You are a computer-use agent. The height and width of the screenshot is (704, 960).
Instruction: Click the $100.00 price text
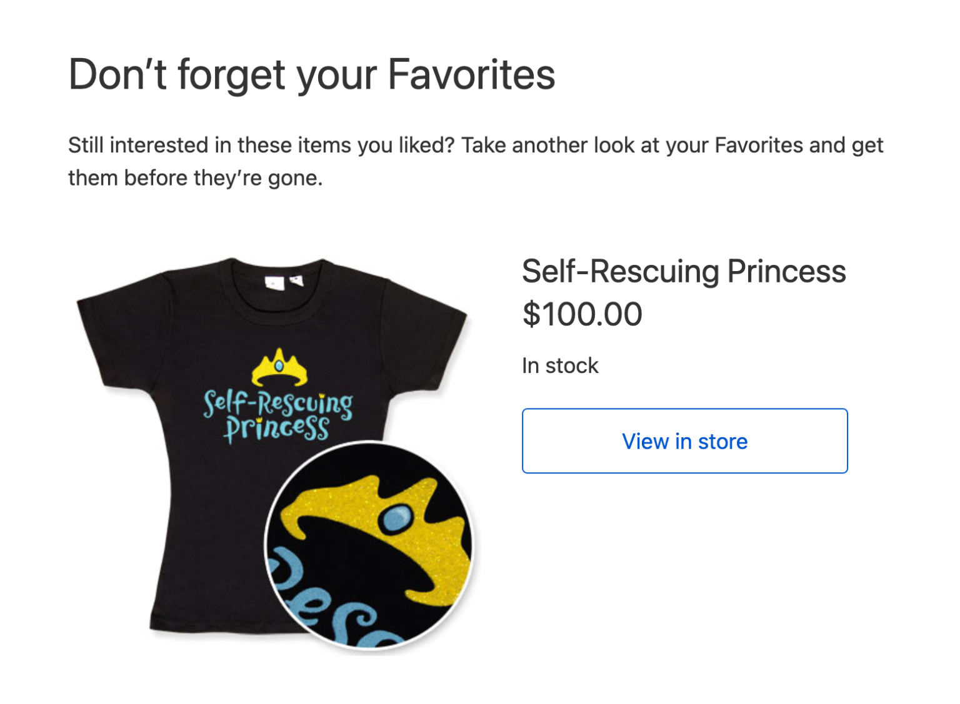click(582, 314)
